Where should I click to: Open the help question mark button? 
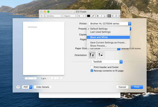[18, 87]
